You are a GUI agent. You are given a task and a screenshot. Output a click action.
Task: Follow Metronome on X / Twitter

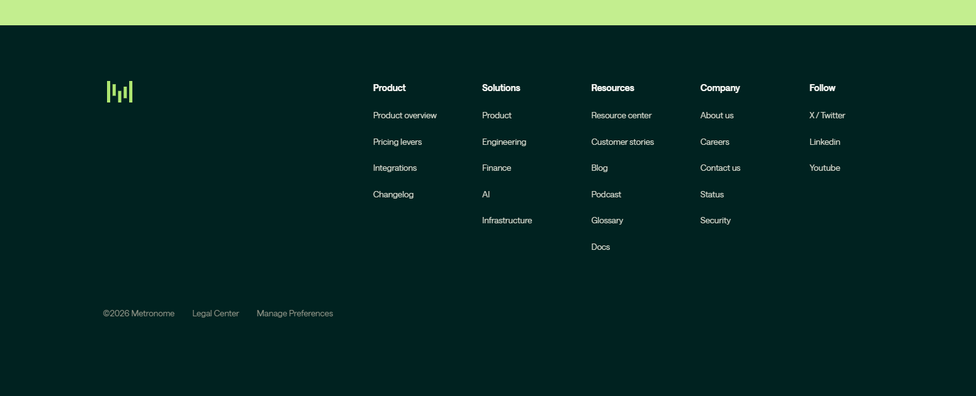point(827,115)
